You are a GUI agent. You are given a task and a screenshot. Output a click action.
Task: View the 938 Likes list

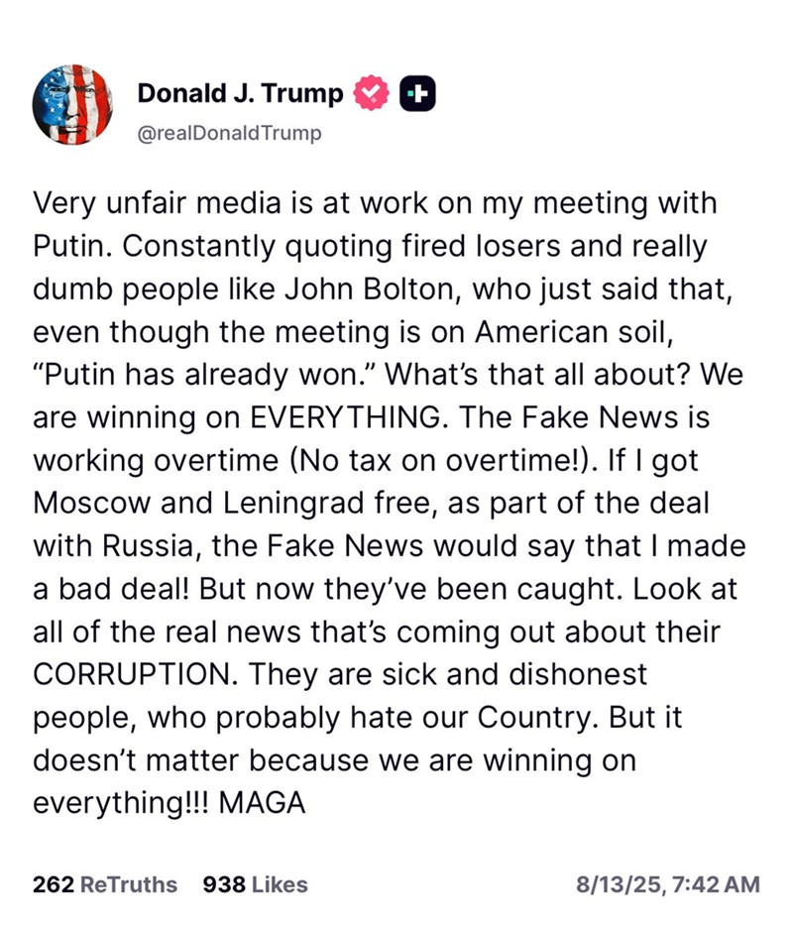(255, 884)
